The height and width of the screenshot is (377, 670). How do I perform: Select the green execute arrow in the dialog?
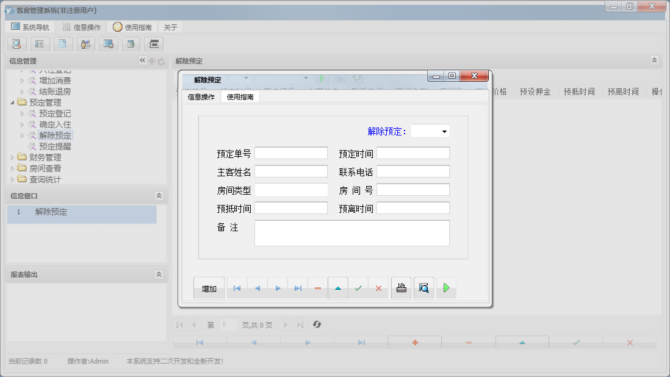pos(446,287)
